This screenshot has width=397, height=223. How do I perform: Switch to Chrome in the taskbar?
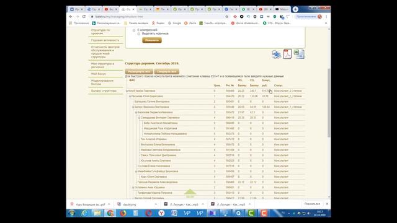(110, 213)
